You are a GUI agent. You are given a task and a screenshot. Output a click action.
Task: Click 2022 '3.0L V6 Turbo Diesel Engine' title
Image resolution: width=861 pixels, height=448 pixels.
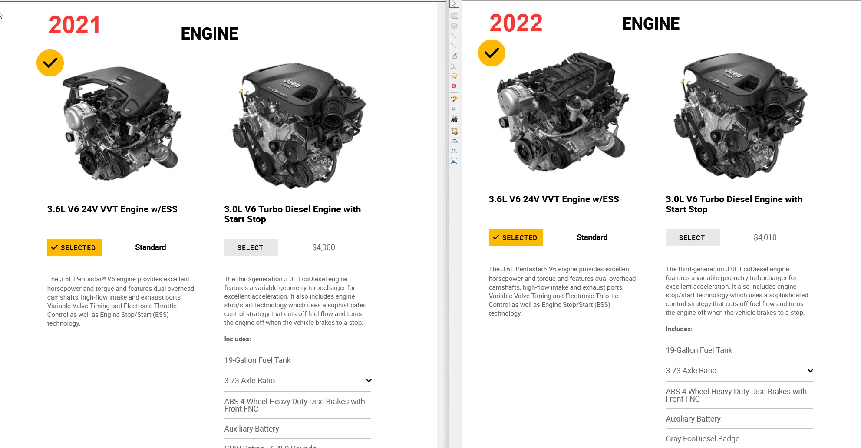click(734, 204)
